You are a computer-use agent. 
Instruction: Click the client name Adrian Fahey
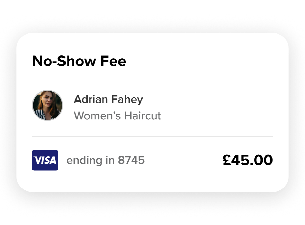108,99
